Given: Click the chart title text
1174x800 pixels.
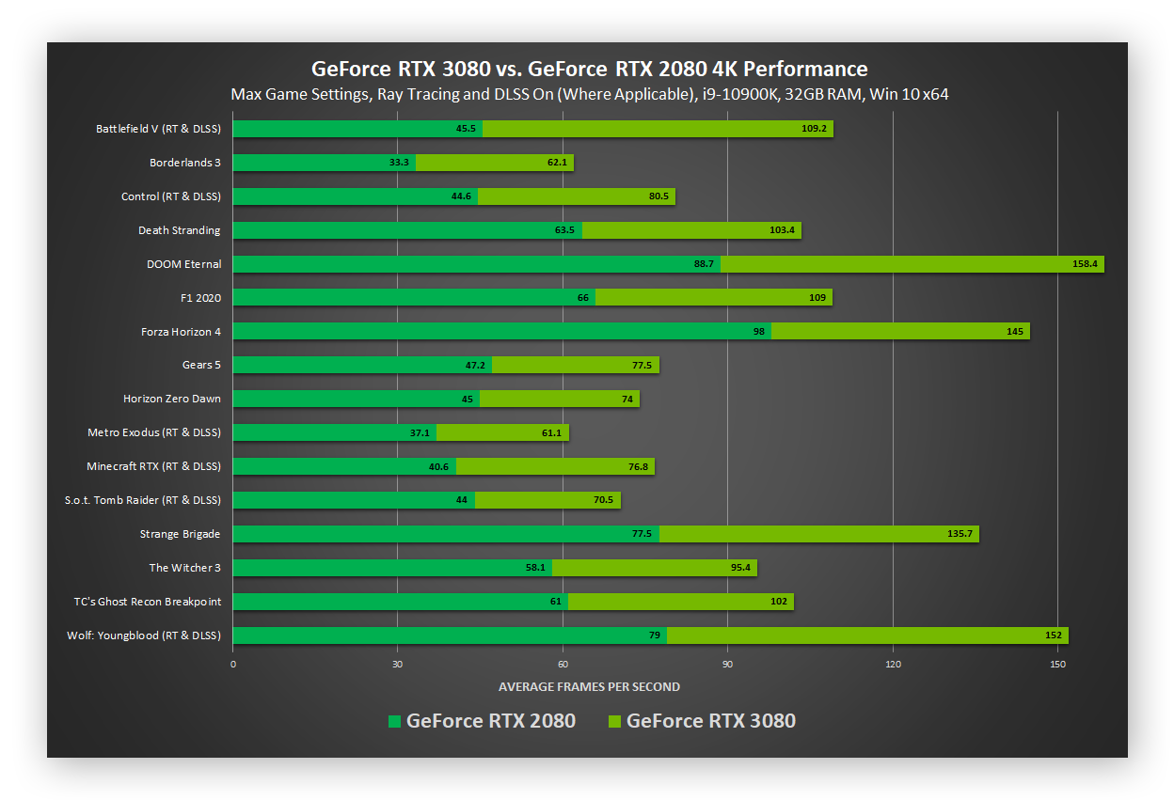Looking at the screenshot, I should pos(589,69).
